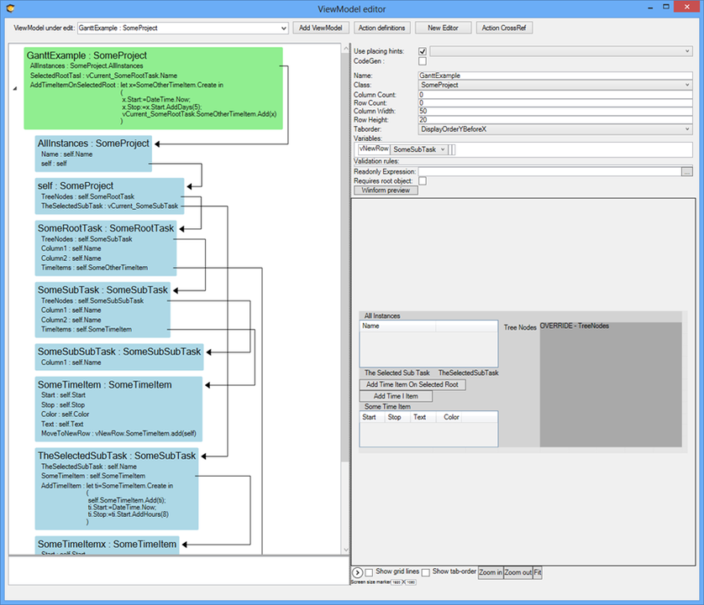
Task: Click Color : self.Color row
Action: (x=65, y=414)
